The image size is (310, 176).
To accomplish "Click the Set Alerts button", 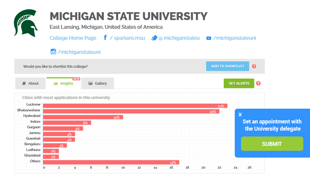I will pyautogui.click(x=239, y=83).
